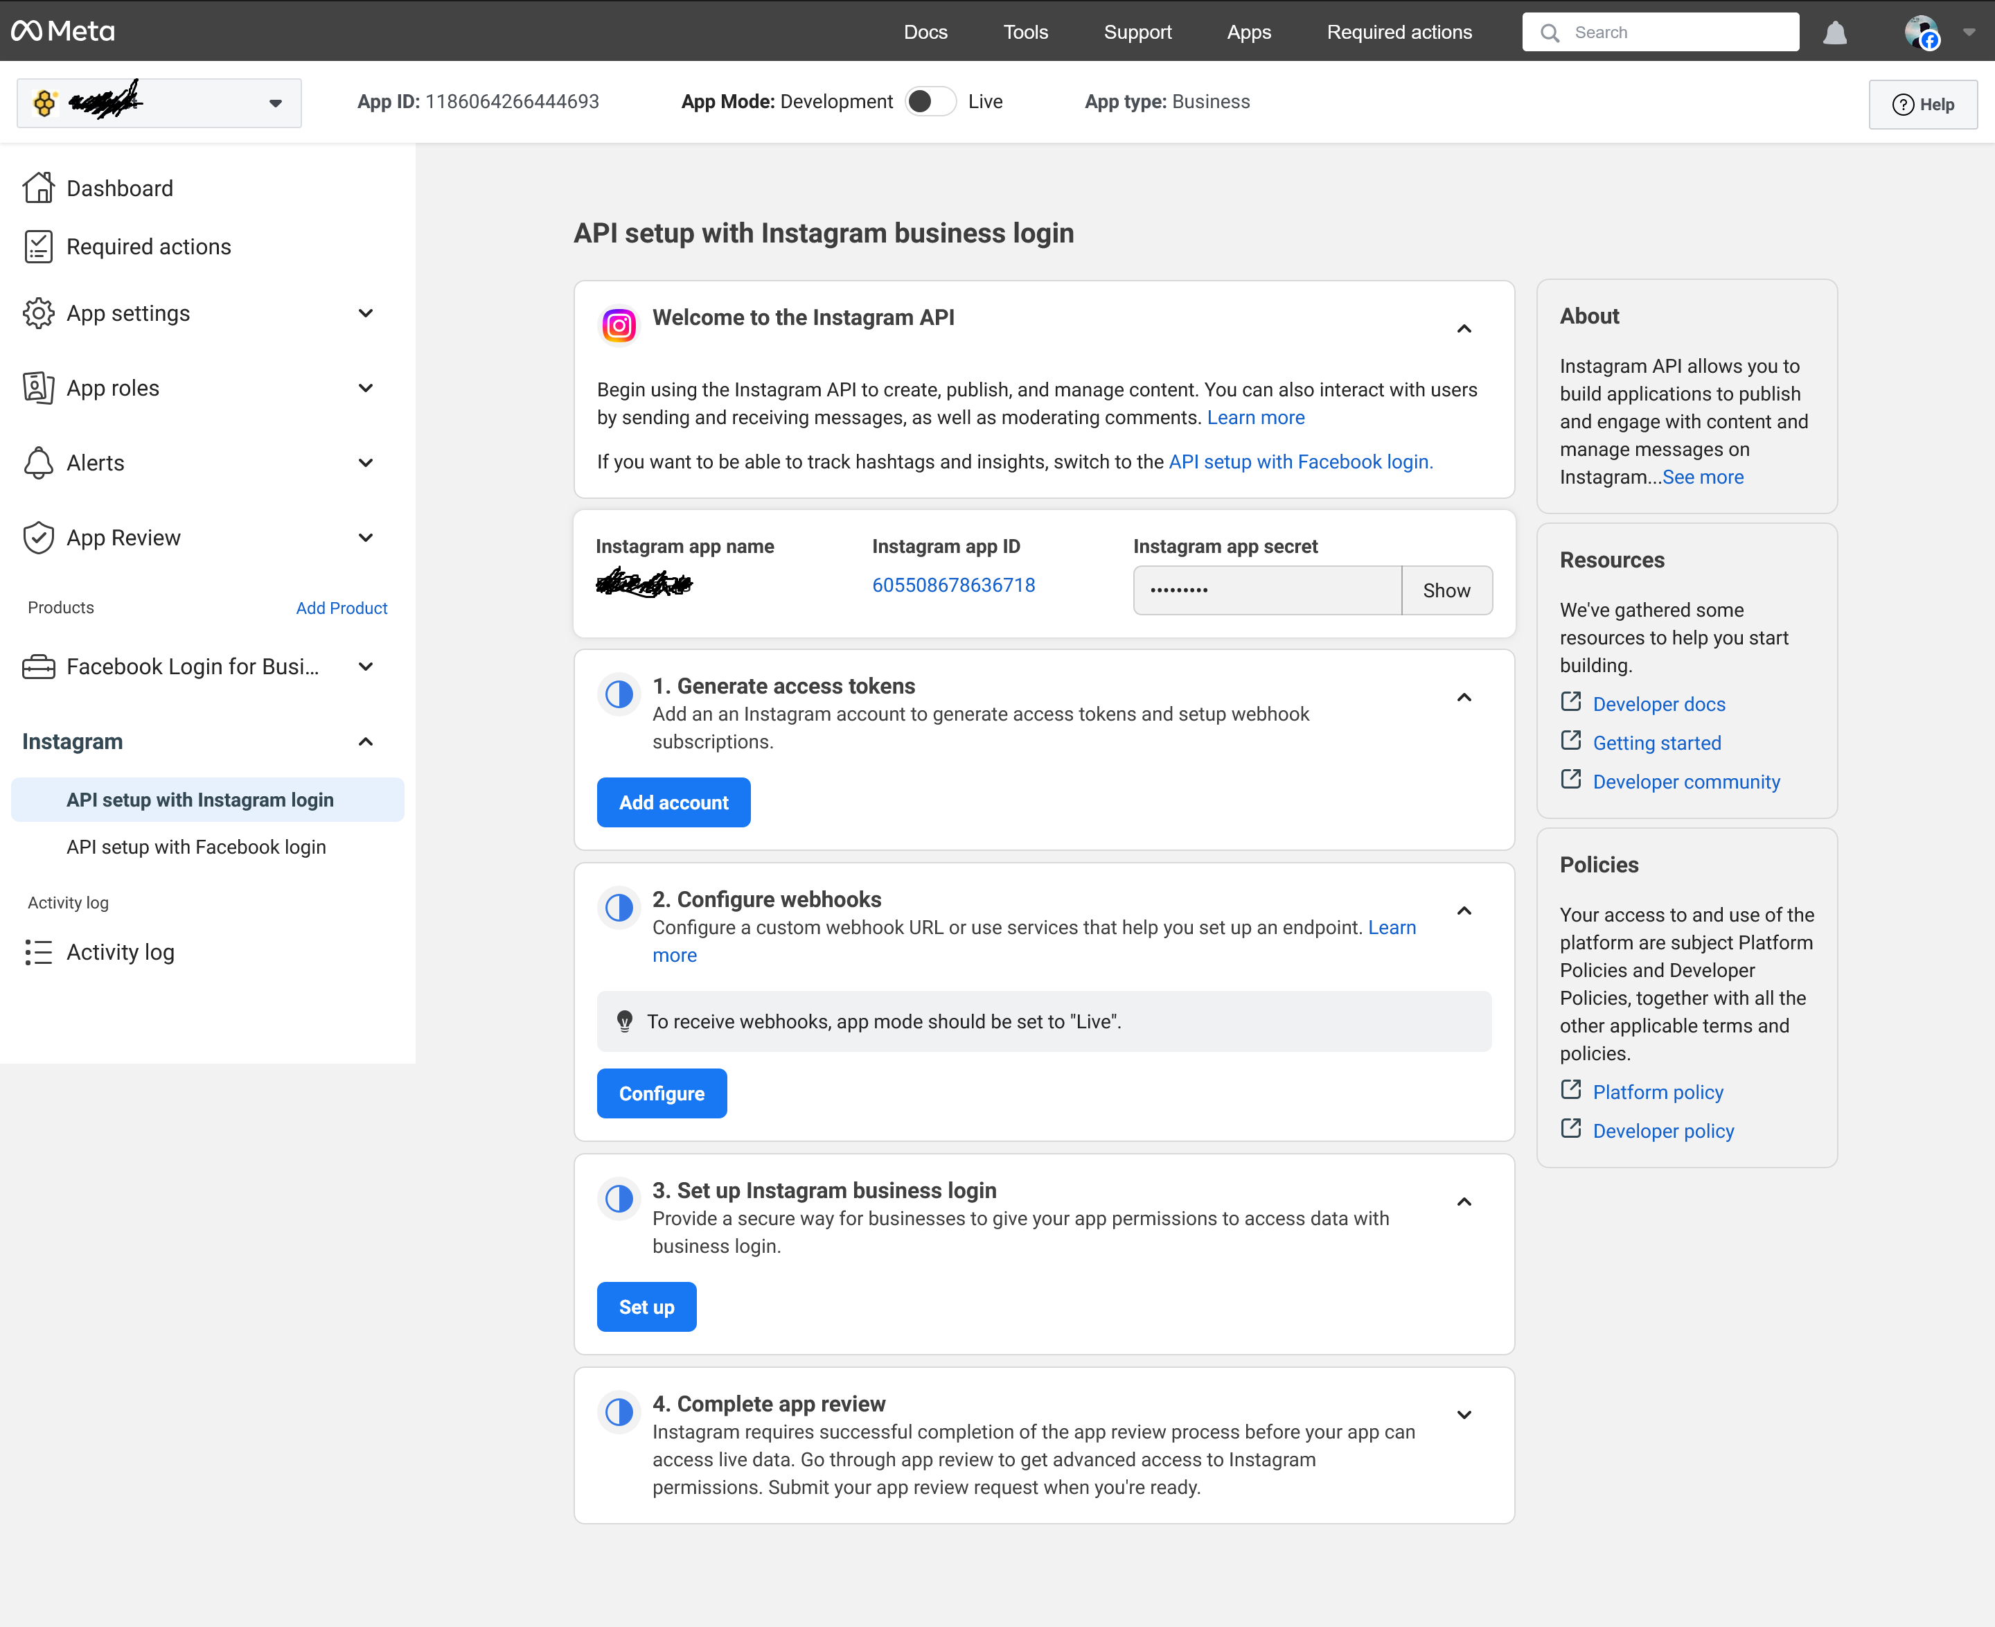Image resolution: width=1995 pixels, height=1627 pixels.
Task: Click external link icon beside Developer policy
Action: tap(1572, 1129)
